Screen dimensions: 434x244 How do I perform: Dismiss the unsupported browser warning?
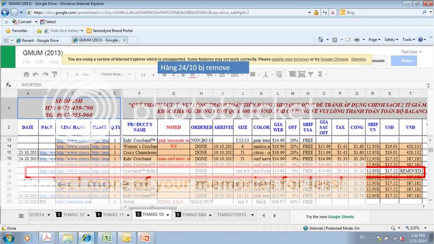[x=358, y=59]
